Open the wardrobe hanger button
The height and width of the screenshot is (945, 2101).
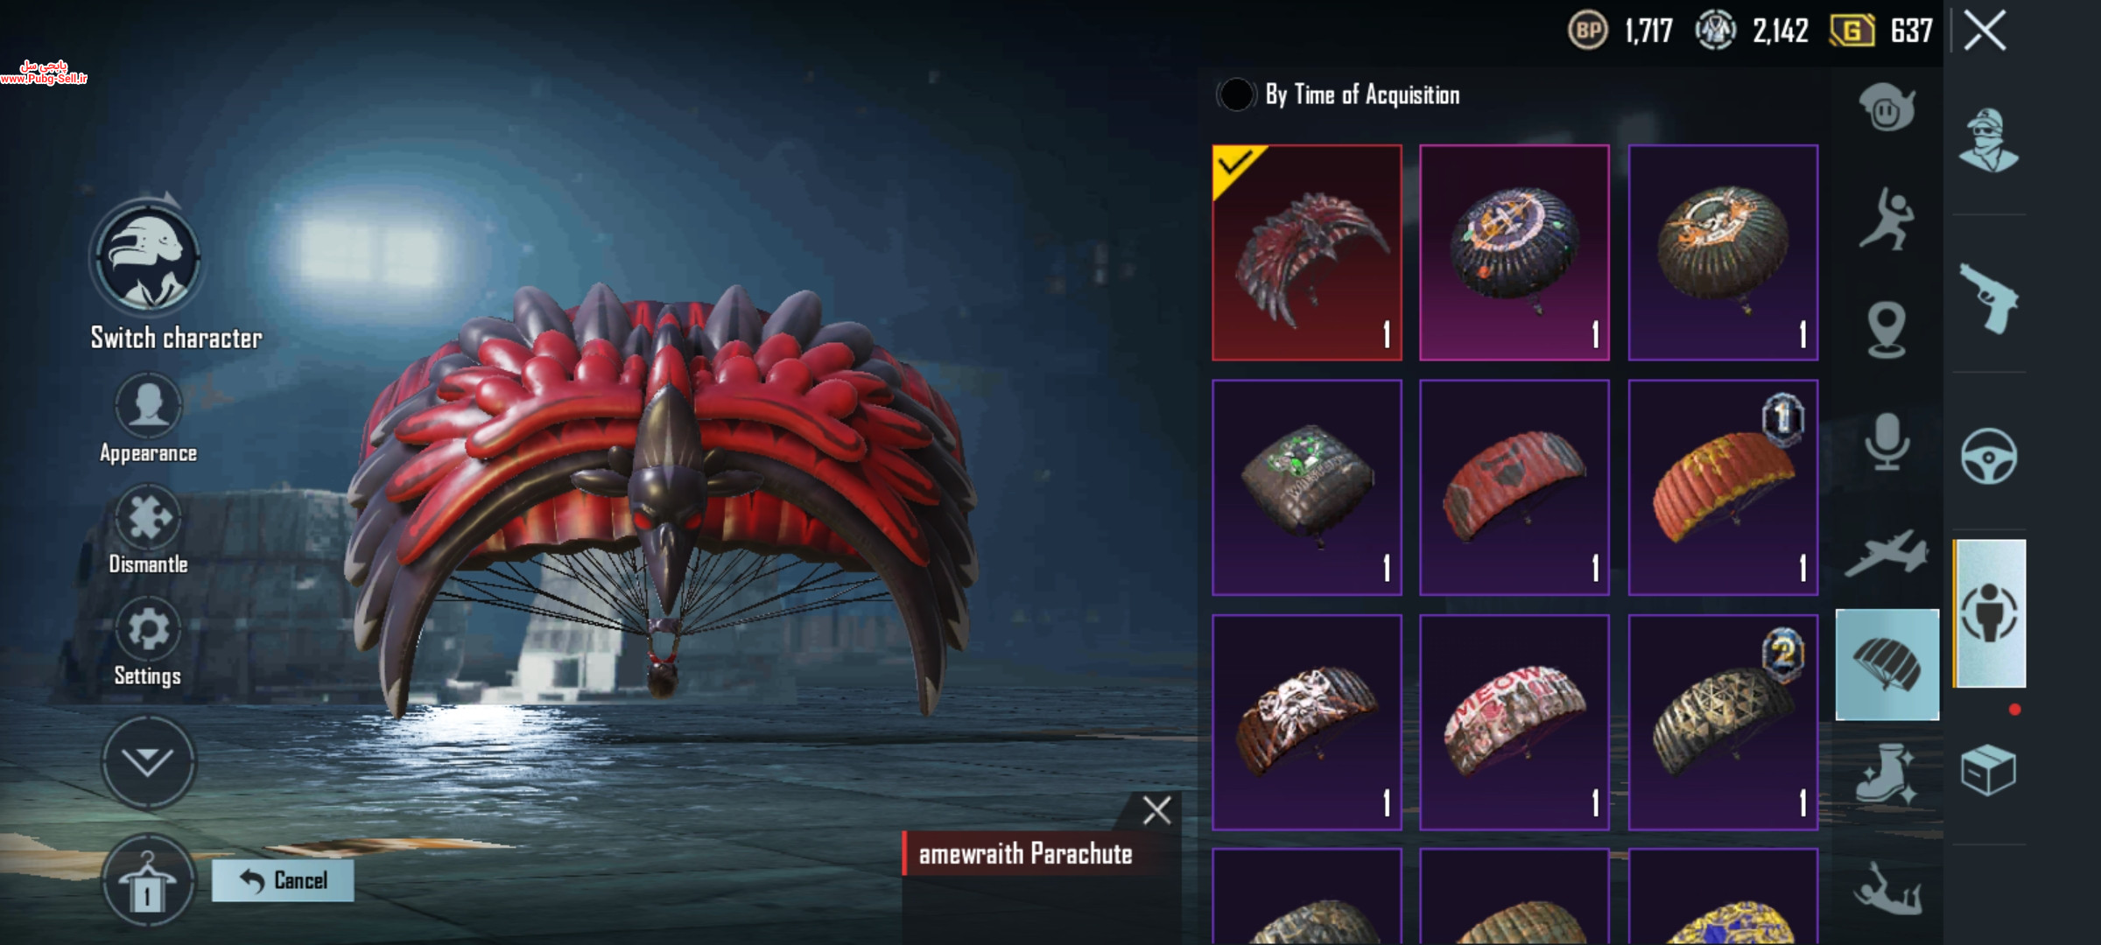coord(148,881)
